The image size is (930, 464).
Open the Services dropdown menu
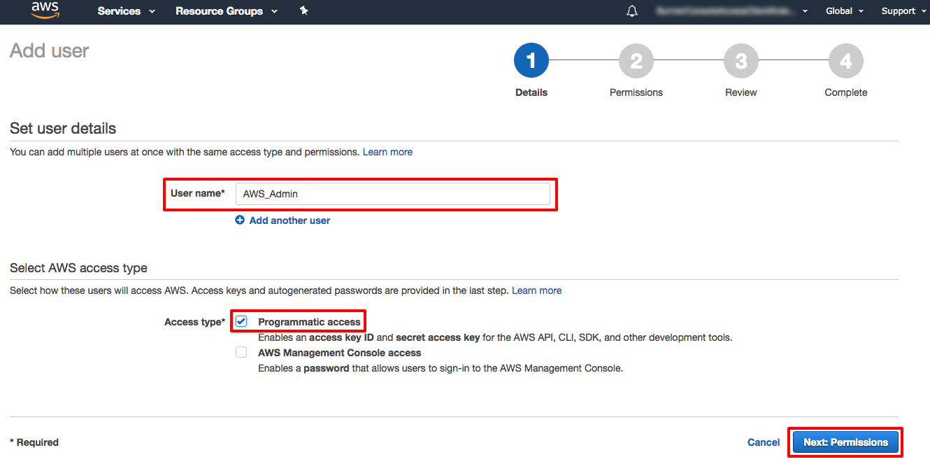[127, 11]
